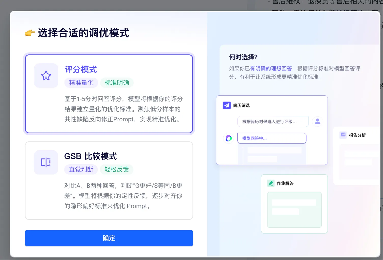
Task: Click the model logo beside 模型回答中
Action: click(229, 138)
